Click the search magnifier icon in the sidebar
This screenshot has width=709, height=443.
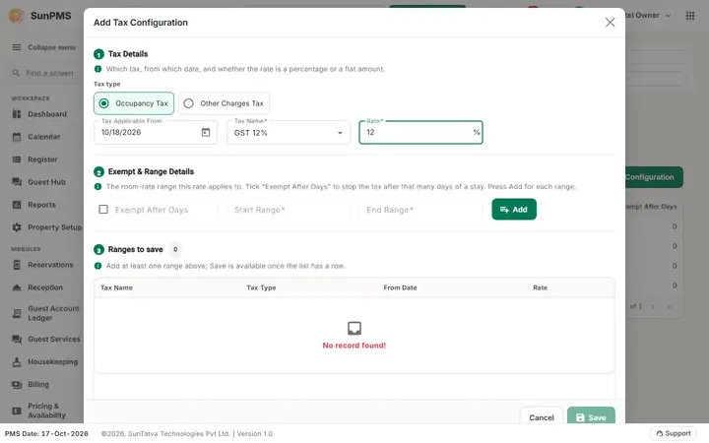coord(16,73)
